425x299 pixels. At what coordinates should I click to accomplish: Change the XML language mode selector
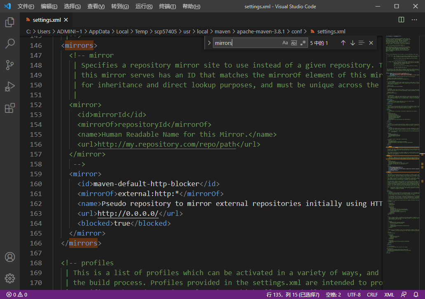(x=389, y=295)
